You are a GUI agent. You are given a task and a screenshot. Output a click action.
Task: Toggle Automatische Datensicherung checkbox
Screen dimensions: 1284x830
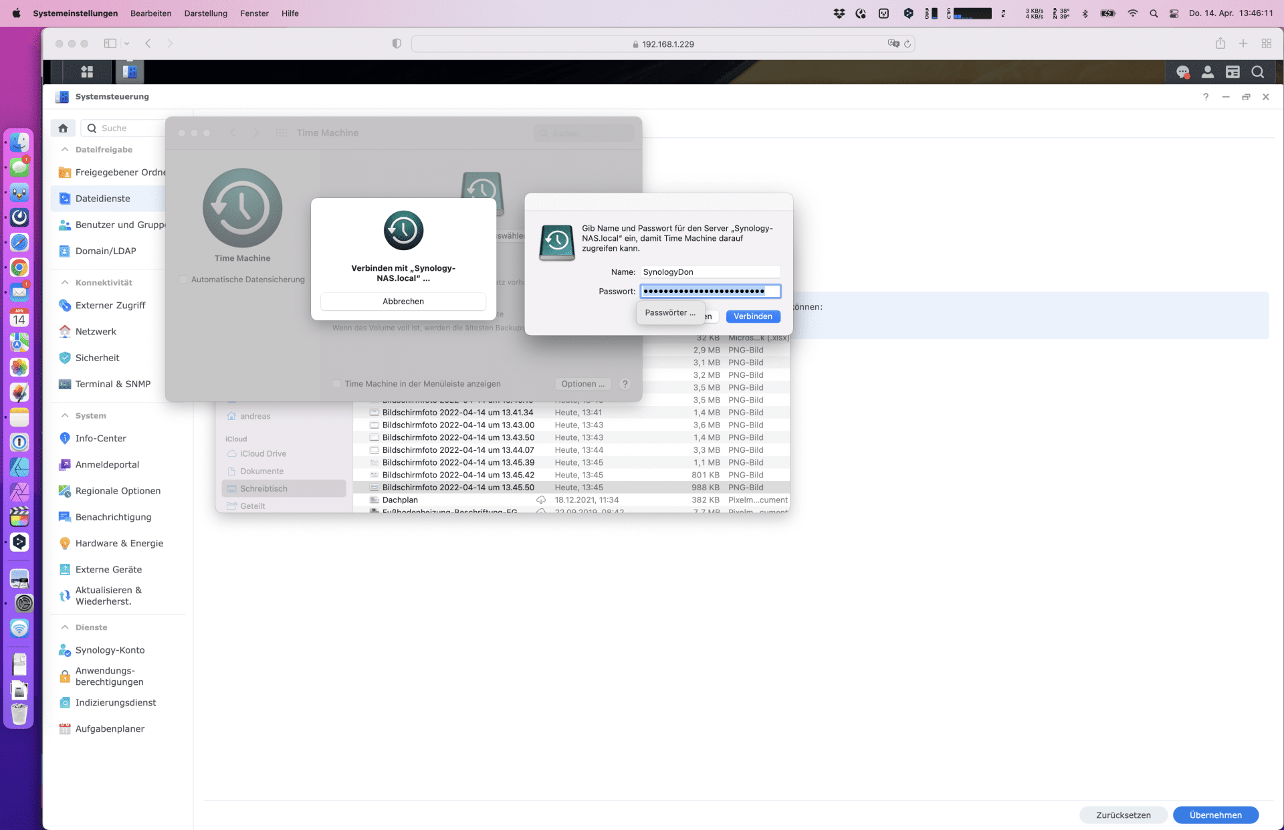pos(183,280)
